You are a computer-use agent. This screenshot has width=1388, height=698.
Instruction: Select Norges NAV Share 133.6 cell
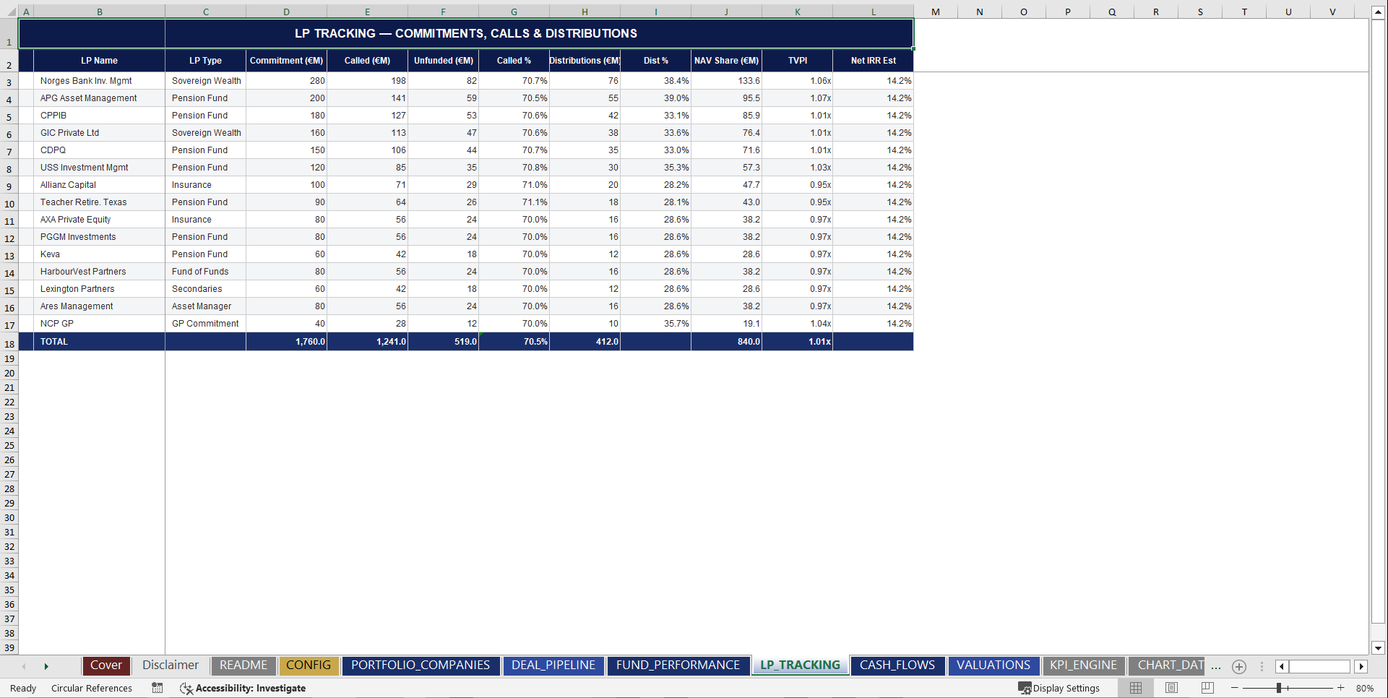726,81
